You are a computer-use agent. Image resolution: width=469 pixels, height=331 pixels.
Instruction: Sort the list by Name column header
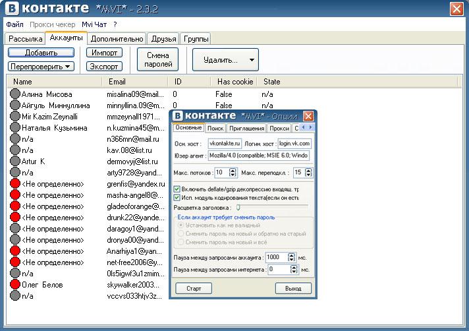click(55, 81)
